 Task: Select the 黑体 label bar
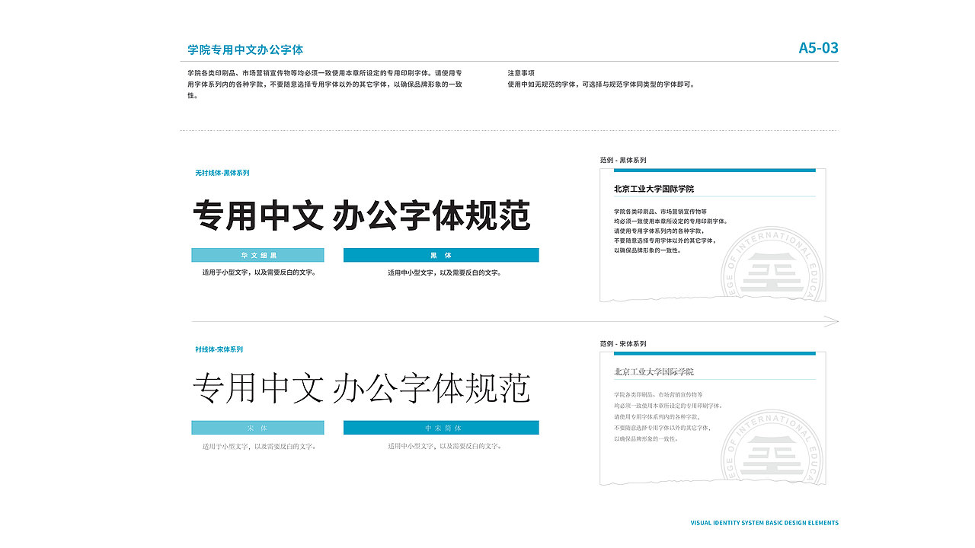point(442,255)
